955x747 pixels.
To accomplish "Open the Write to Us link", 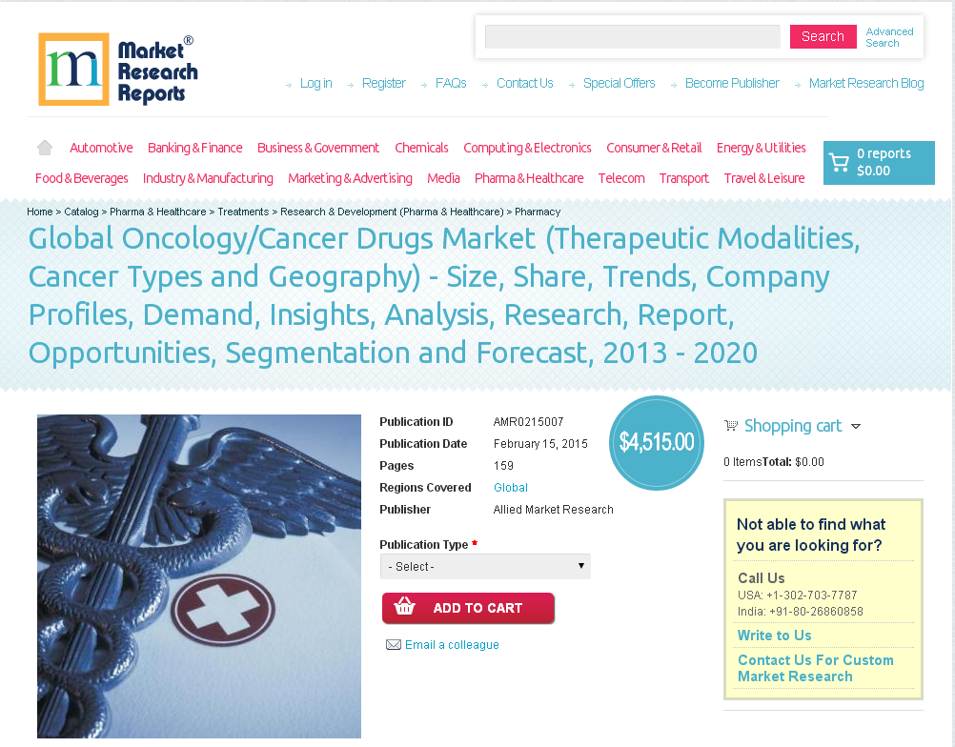I will (x=774, y=636).
